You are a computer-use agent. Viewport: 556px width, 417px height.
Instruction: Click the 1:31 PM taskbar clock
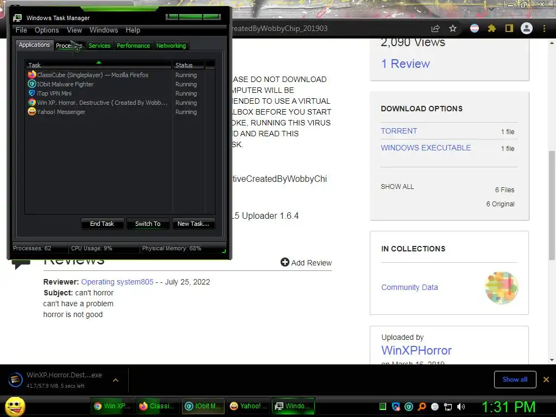[x=508, y=407]
